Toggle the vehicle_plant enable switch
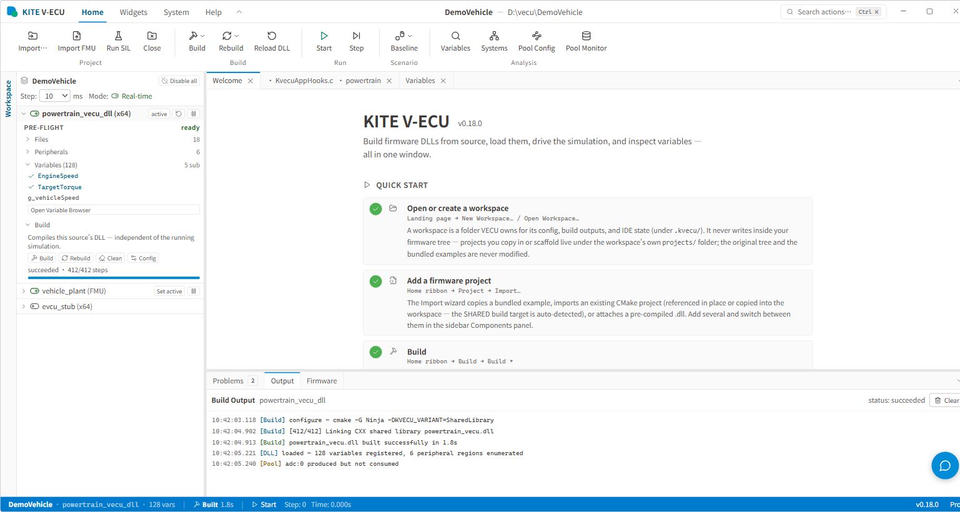Viewport: 960px width, 512px height. (35, 291)
